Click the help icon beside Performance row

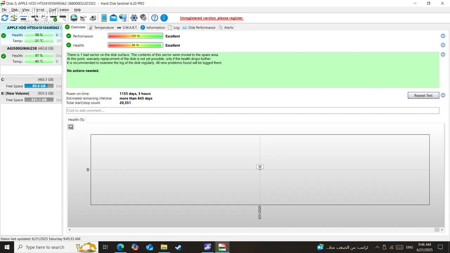[x=443, y=36]
